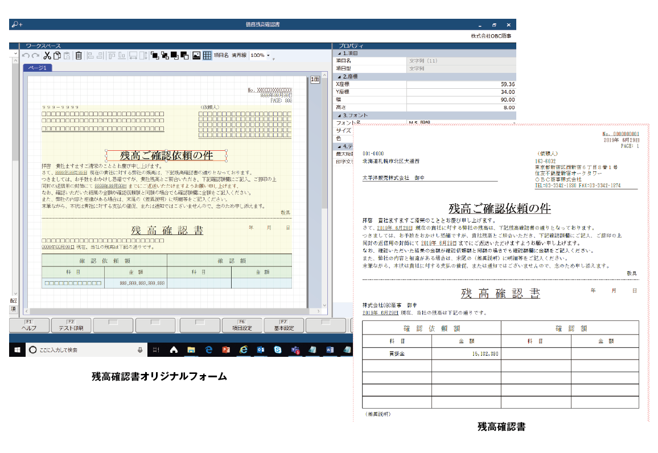Image resolution: width=658 pixels, height=453 pixels.
Task: Toggle the grid display icon
Action: point(207,55)
